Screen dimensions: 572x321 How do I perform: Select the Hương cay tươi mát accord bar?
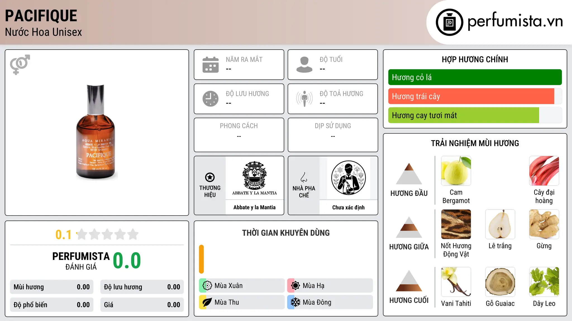475,115
